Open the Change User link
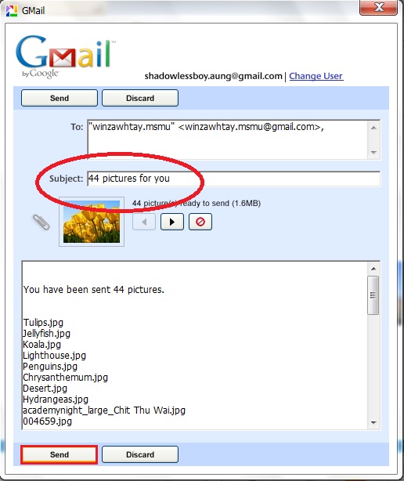The height and width of the screenshot is (481, 404). click(x=316, y=76)
